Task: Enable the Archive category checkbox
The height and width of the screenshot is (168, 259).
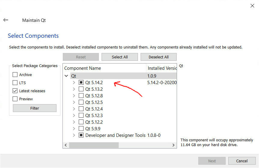Action: [15, 75]
